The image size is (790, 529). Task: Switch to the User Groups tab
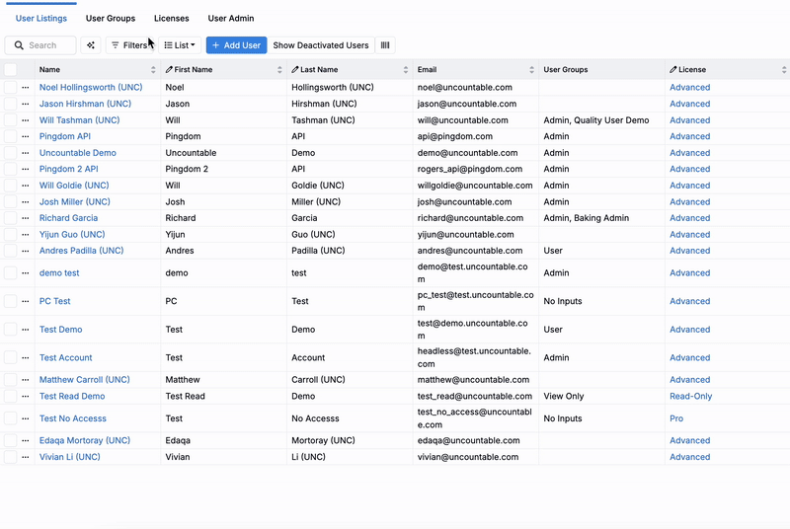pyautogui.click(x=111, y=19)
